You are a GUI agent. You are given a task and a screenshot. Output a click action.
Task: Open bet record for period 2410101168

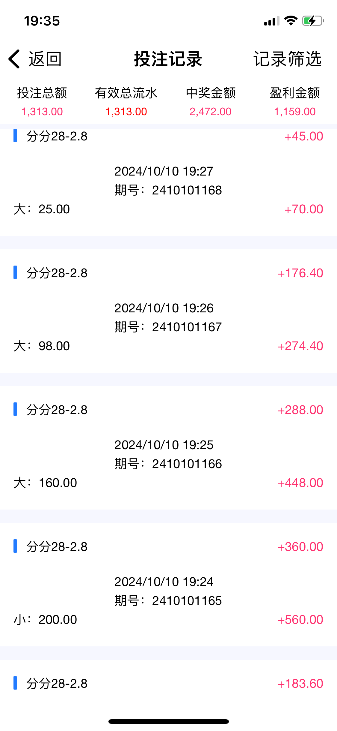point(168,181)
